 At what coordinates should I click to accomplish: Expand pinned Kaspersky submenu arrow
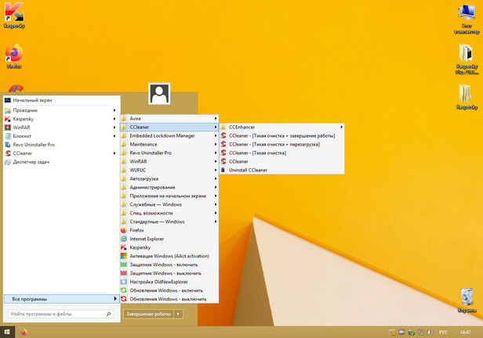pos(114,119)
